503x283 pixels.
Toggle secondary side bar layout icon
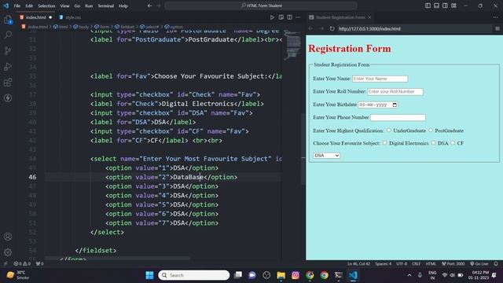click(x=446, y=6)
